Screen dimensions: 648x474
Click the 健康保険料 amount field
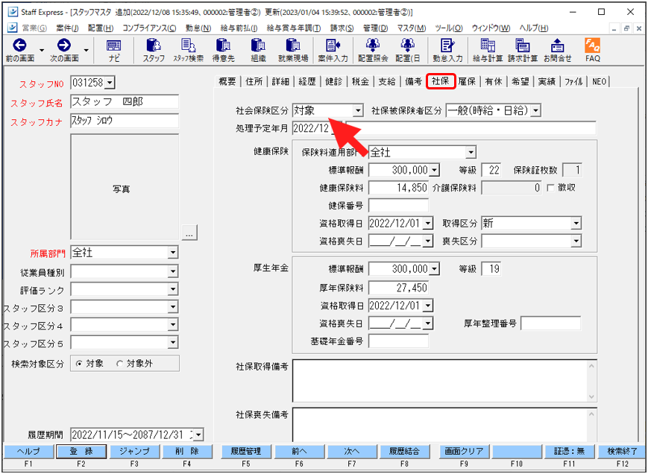[x=398, y=188]
